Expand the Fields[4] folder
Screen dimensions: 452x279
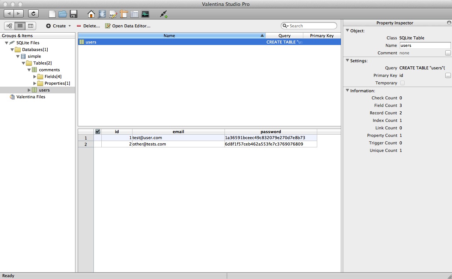pyautogui.click(x=35, y=76)
